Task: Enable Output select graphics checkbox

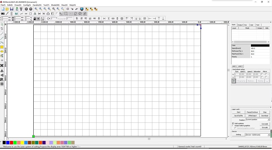Action: coord(233,126)
